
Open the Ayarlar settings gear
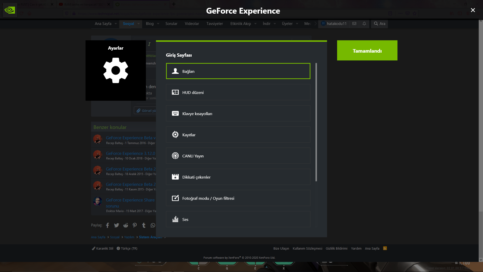(x=116, y=70)
